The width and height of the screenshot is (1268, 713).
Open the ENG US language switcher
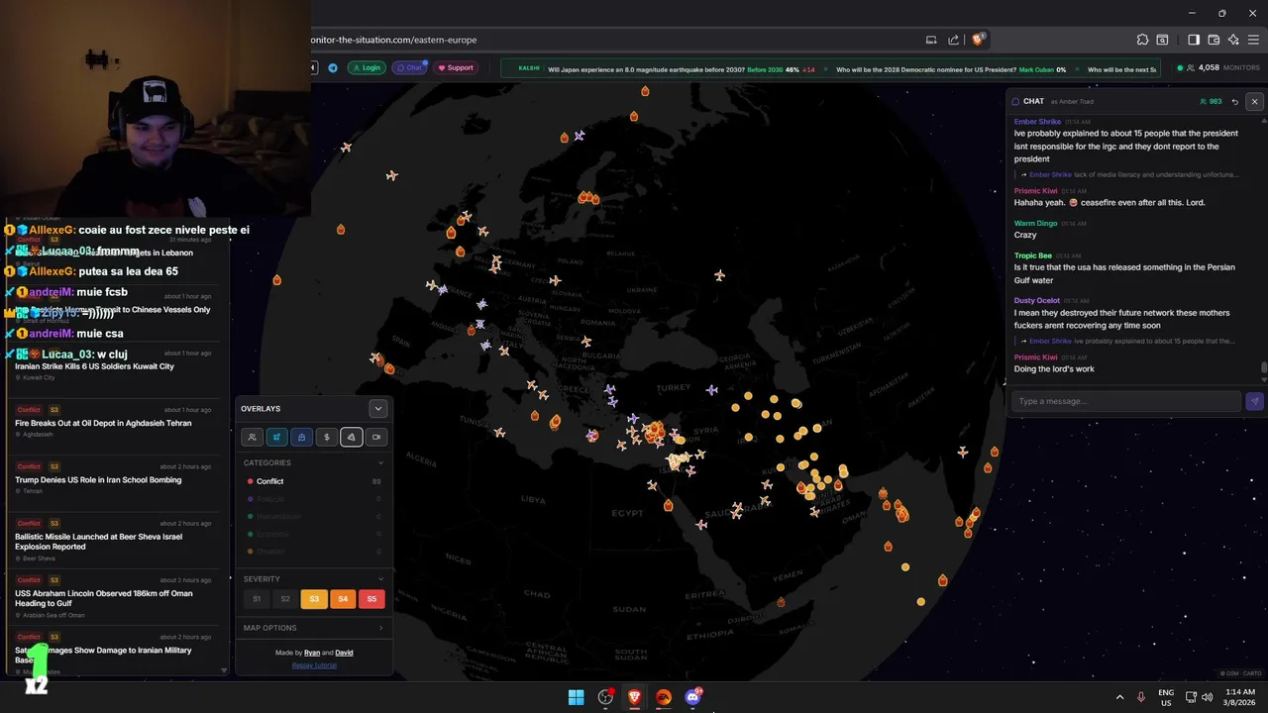(x=1166, y=697)
